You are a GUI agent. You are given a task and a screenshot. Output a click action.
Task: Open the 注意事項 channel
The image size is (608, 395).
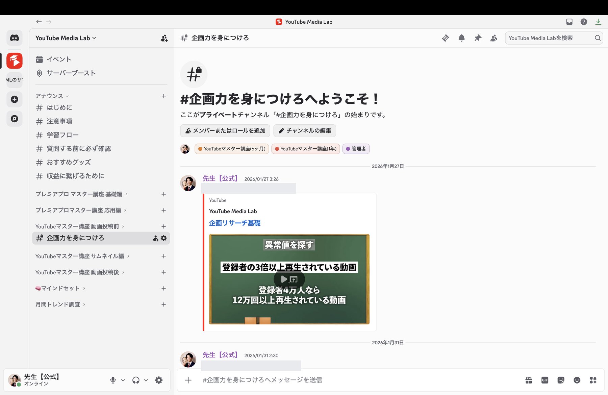101,121
